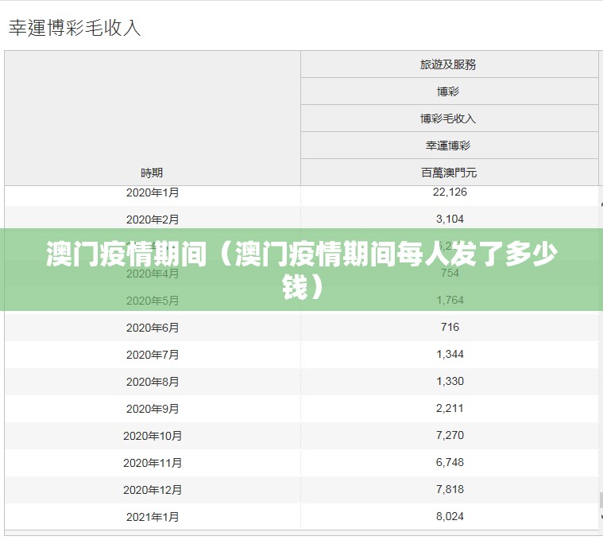Click the value 754
Screen dimensions: 603x540
click(450, 273)
